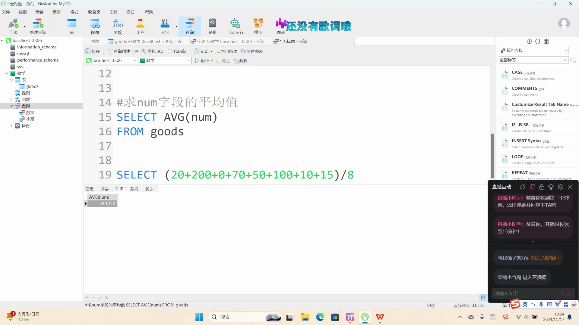Screen dimensions: 579x325
Task: Click the Run (运行) button
Action: [202, 61]
